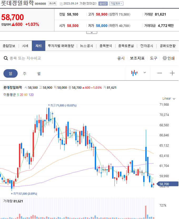Click the 거래량 81,621 chart label
Screen dimensions: 179x219
(x=13, y=201)
